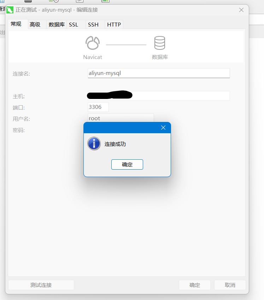Image resolution: width=264 pixels, height=300 pixels.
Task: Click the 取消 button
Action: click(230, 285)
